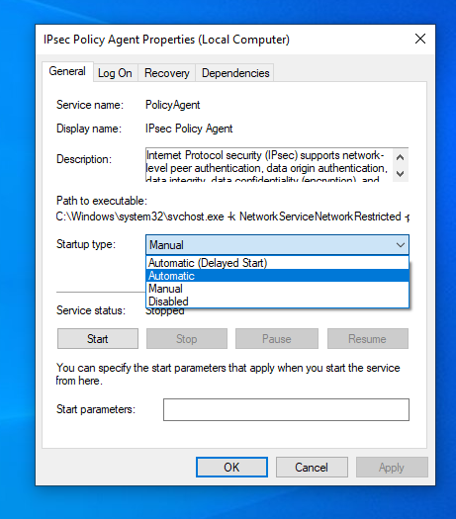Click the Pause service button

click(277, 339)
